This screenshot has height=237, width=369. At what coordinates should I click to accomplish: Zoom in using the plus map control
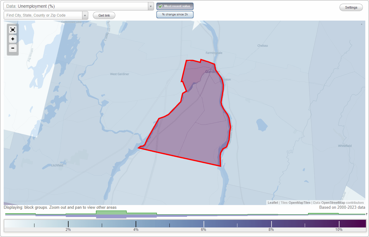13,39
